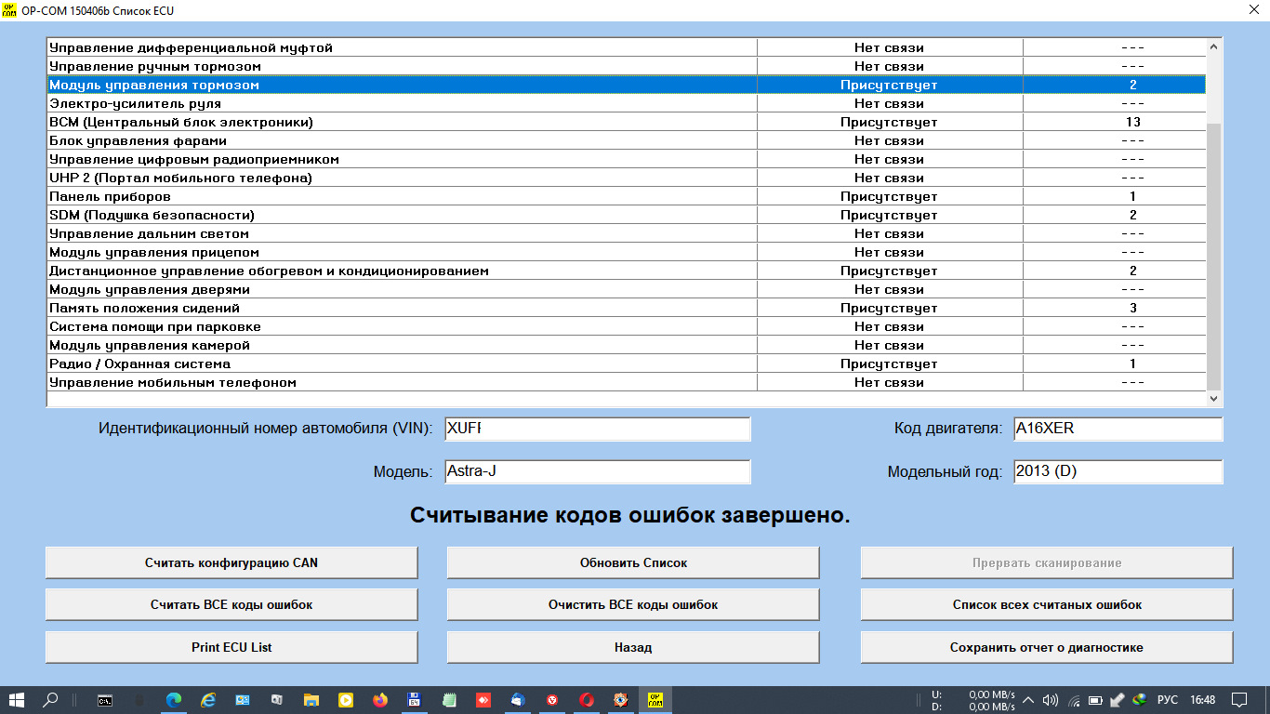Select 'Модуль управления прицепом' row
Viewport: 1270px width, 714px height.
point(627,252)
